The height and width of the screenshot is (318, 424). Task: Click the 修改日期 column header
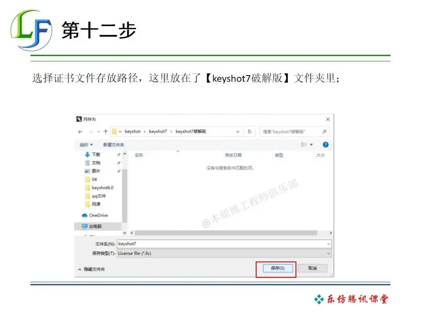click(233, 155)
